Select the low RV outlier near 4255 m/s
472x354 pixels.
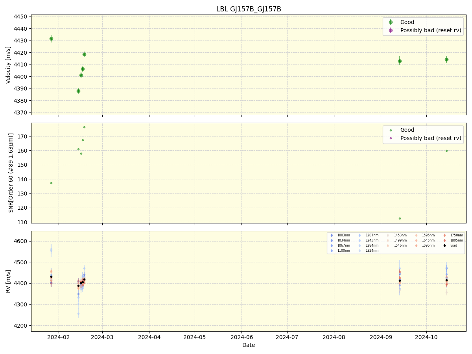coord(78,313)
